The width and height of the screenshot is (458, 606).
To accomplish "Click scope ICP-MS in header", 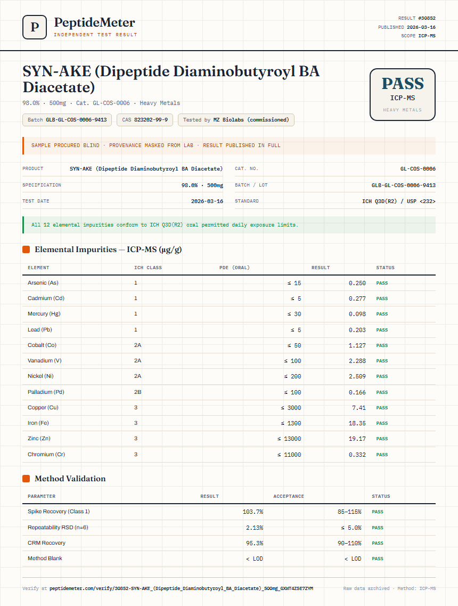I will (x=427, y=36).
